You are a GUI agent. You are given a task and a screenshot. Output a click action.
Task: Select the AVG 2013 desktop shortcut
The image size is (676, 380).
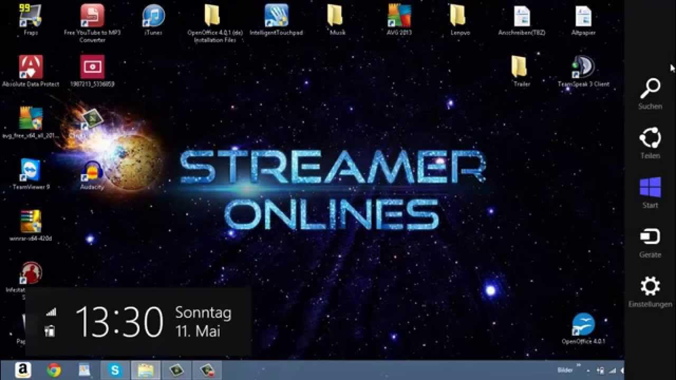point(399,19)
